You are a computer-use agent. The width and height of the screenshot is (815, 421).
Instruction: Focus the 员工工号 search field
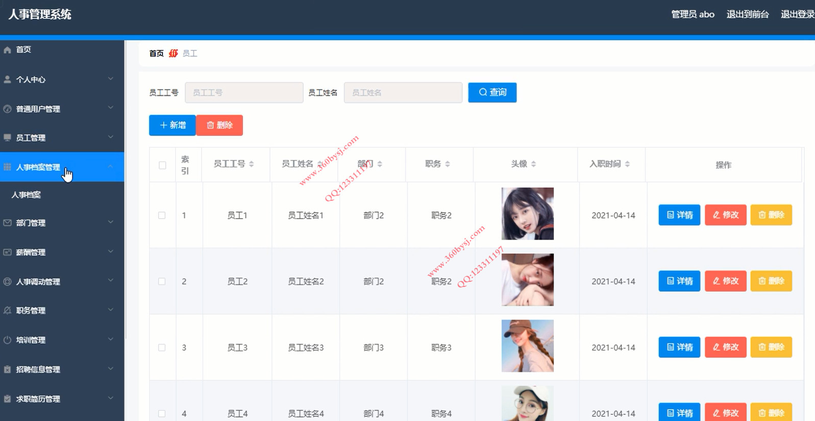click(x=244, y=93)
